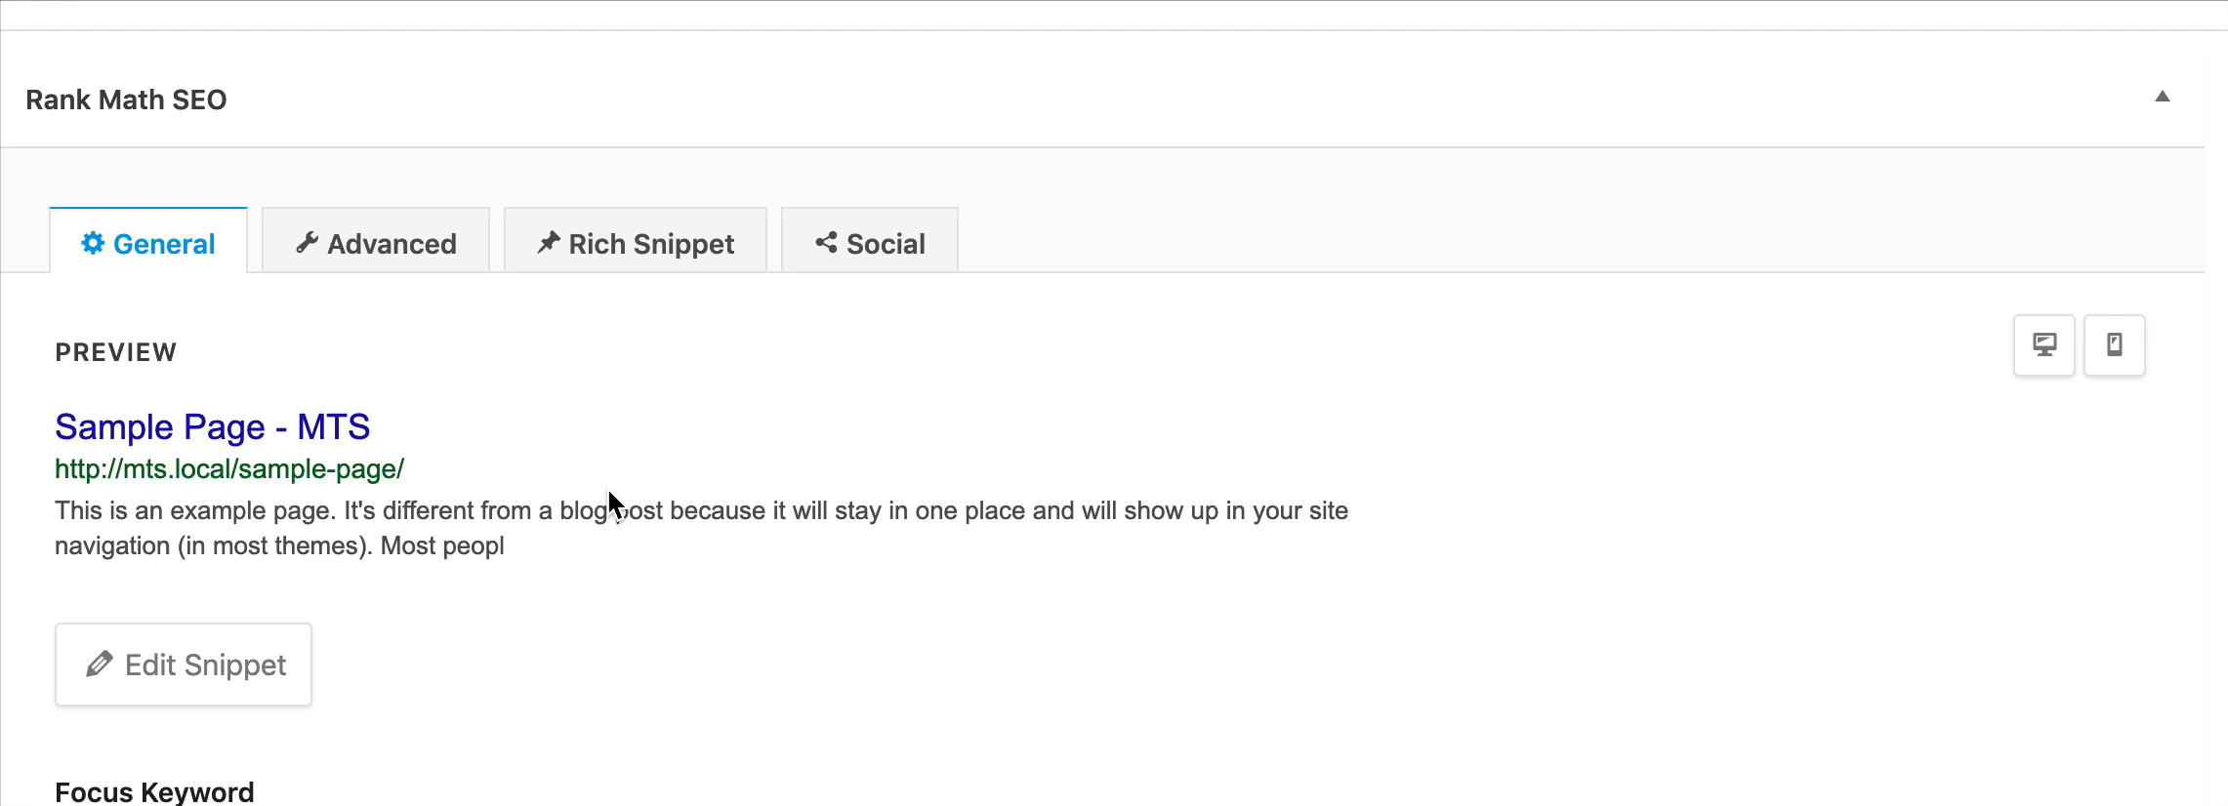The image size is (2228, 806).
Task: Collapse the Rank Math SEO panel
Action: 2163,97
